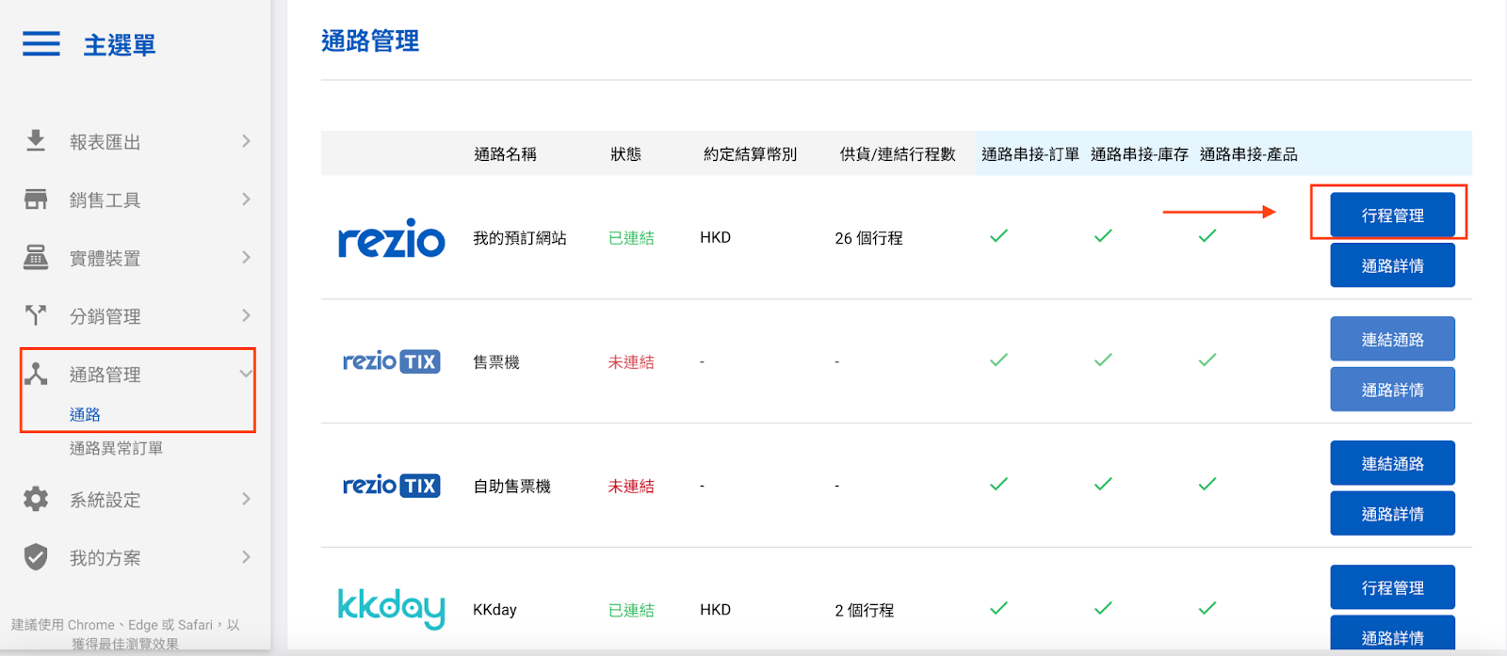Click the kkday channel logo

click(391, 608)
